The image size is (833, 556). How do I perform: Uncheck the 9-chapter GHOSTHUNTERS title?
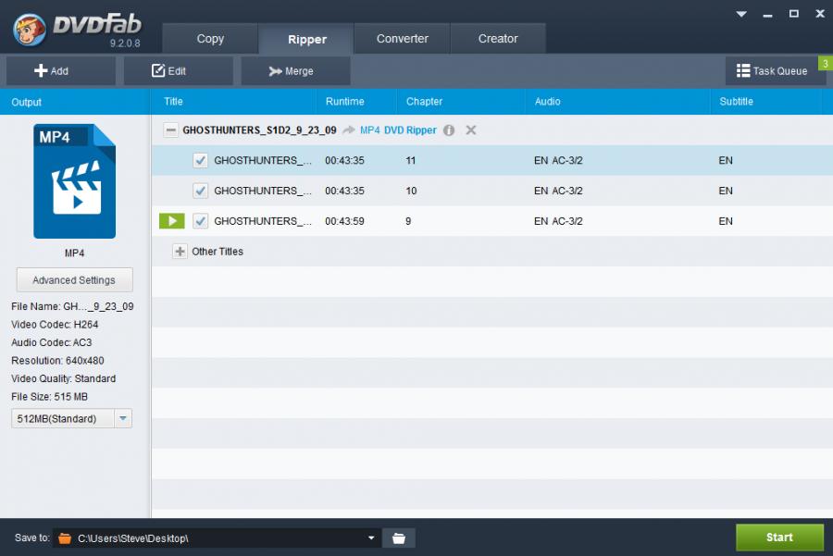[x=201, y=221]
